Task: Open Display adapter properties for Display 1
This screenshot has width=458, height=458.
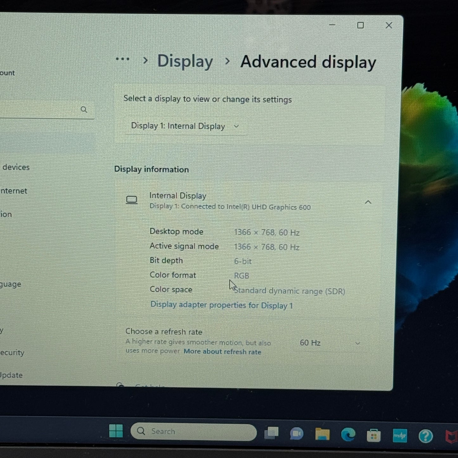Action: pyautogui.click(x=222, y=305)
